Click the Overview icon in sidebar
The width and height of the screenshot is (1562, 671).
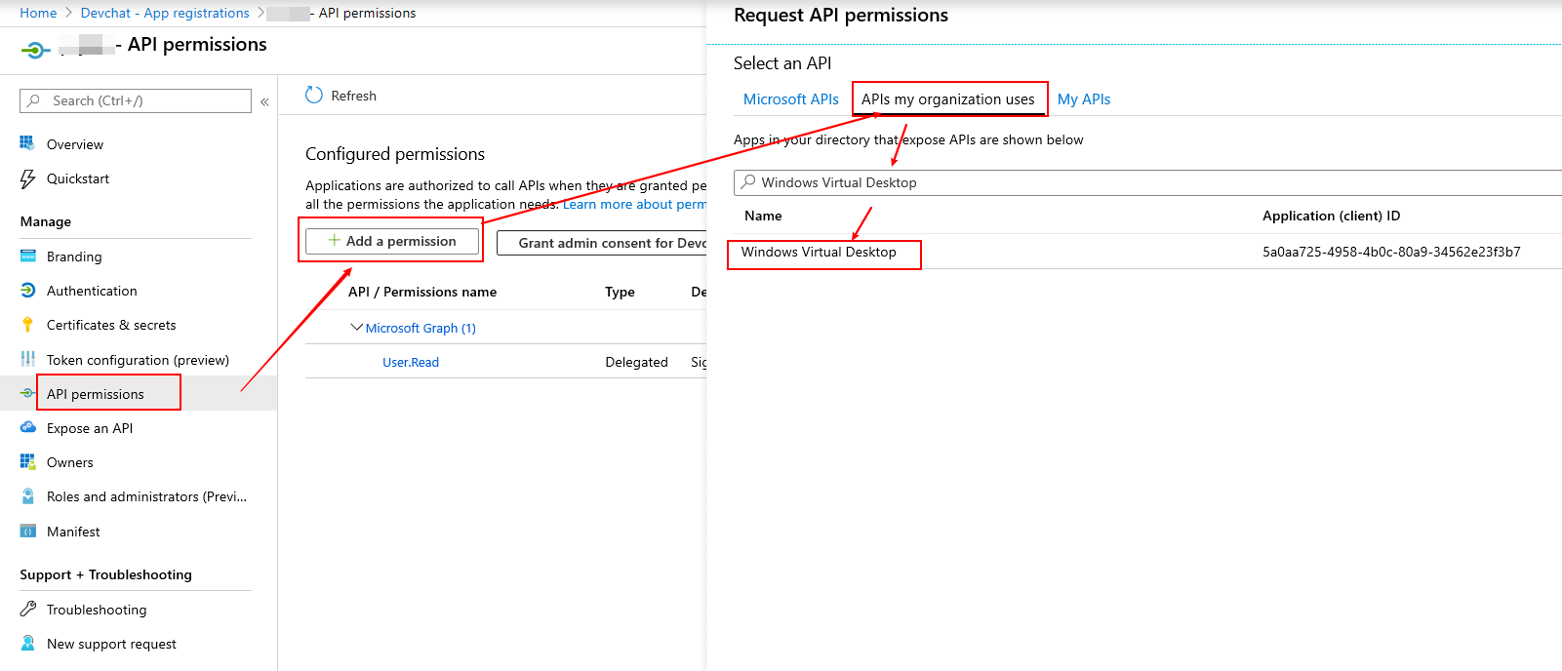click(x=27, y=143)
